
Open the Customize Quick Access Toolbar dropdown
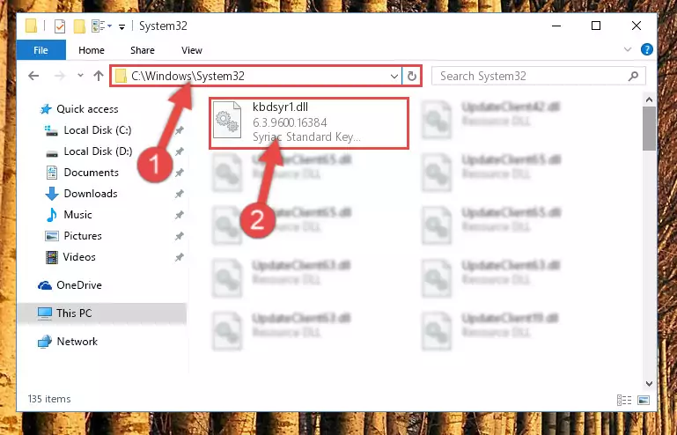tap(122, 27)
